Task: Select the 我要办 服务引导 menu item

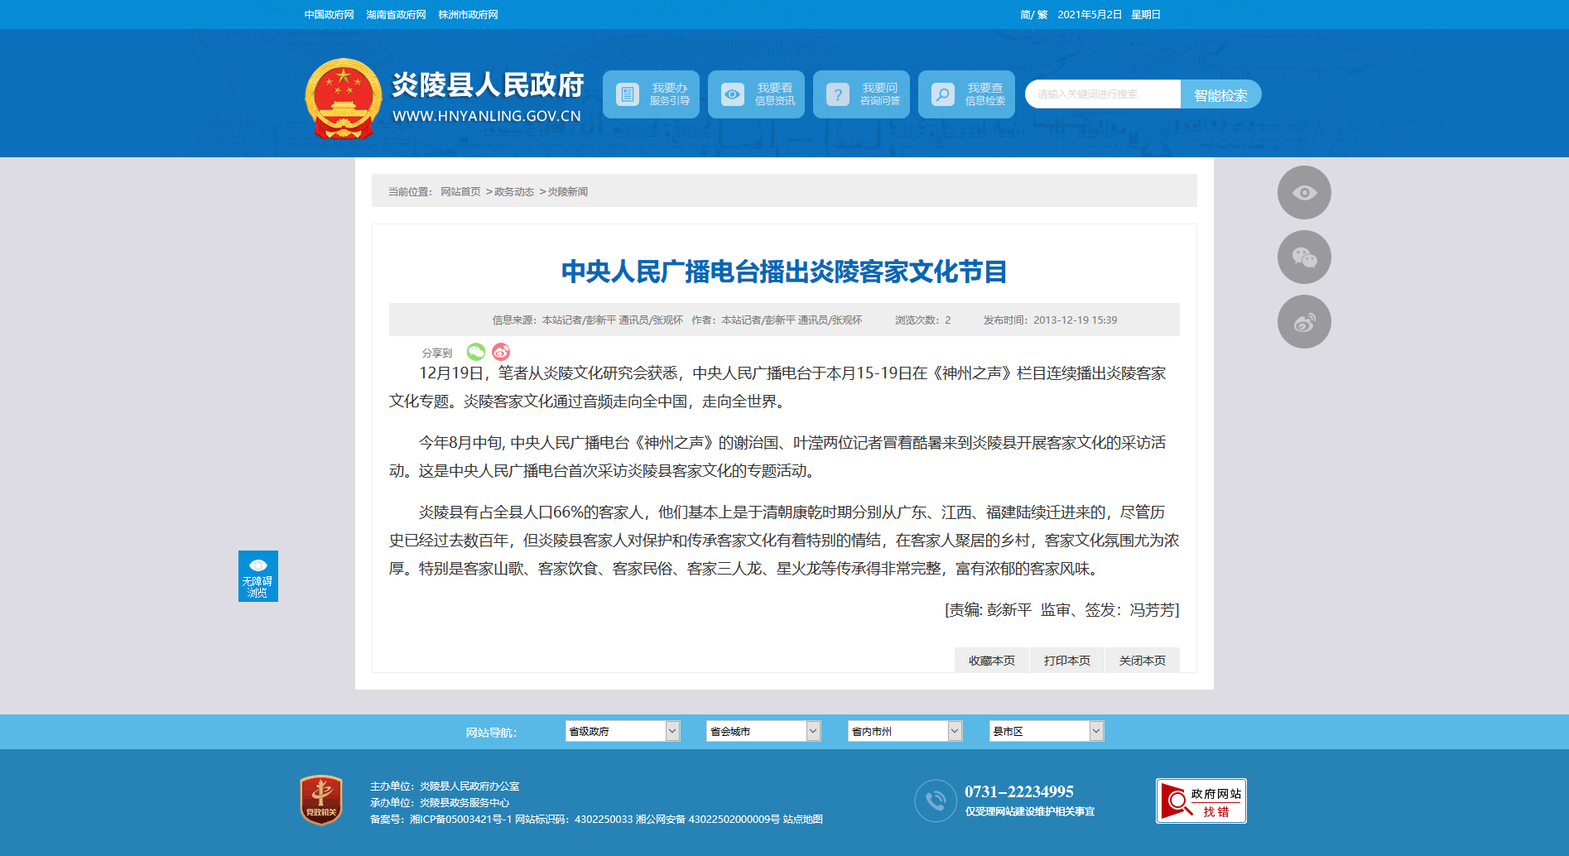Action: (651, 94)
